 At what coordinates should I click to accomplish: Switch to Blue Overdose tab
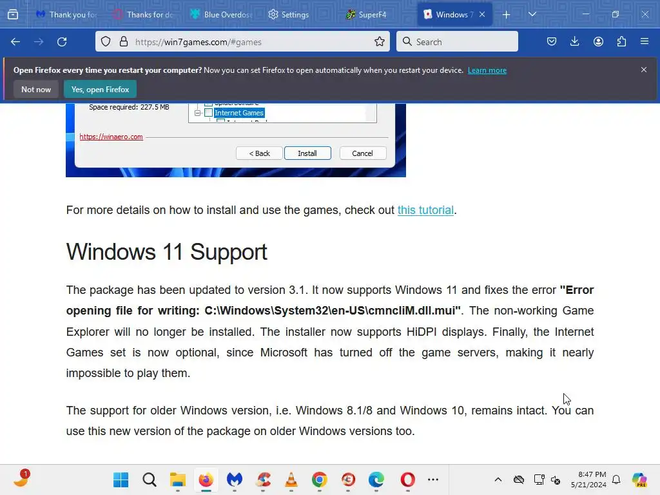pos(220,14)
